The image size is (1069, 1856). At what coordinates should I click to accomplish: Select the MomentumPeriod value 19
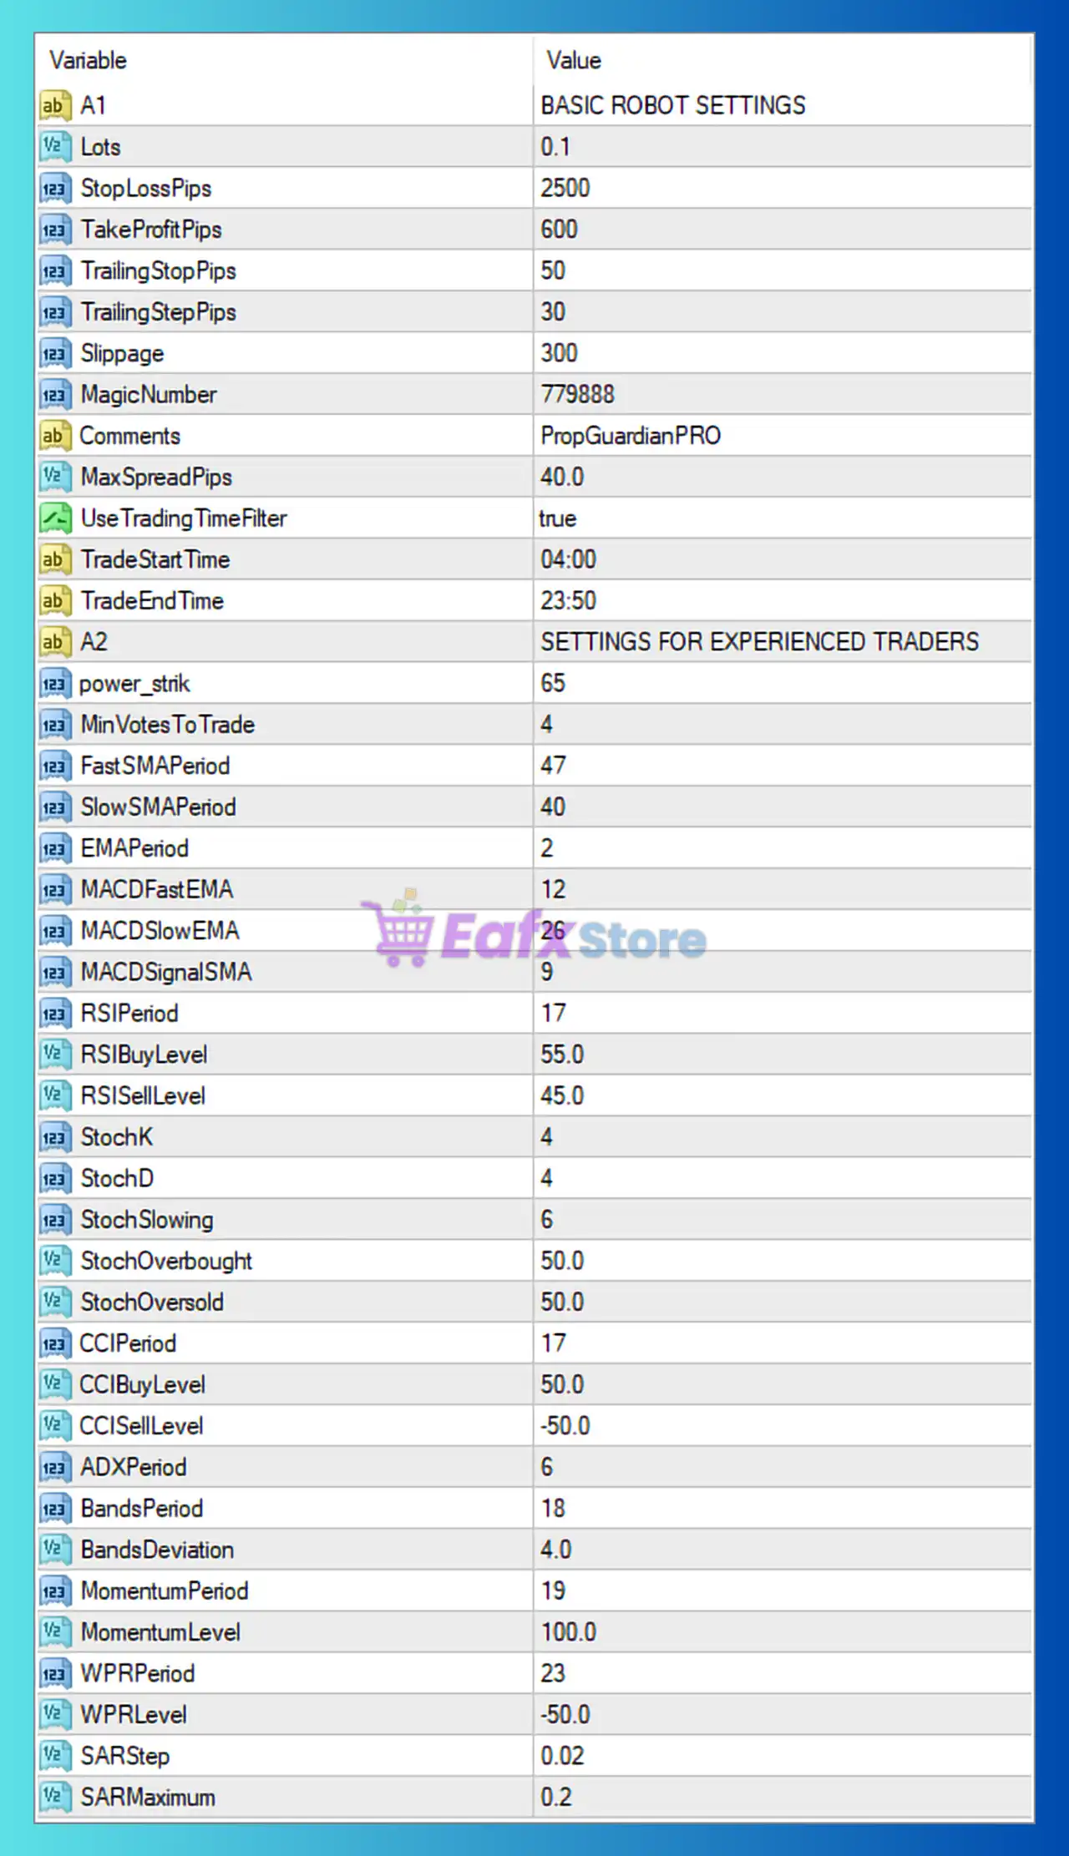553,1591
